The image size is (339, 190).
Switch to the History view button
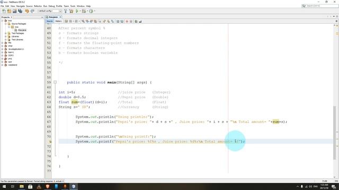58,21
